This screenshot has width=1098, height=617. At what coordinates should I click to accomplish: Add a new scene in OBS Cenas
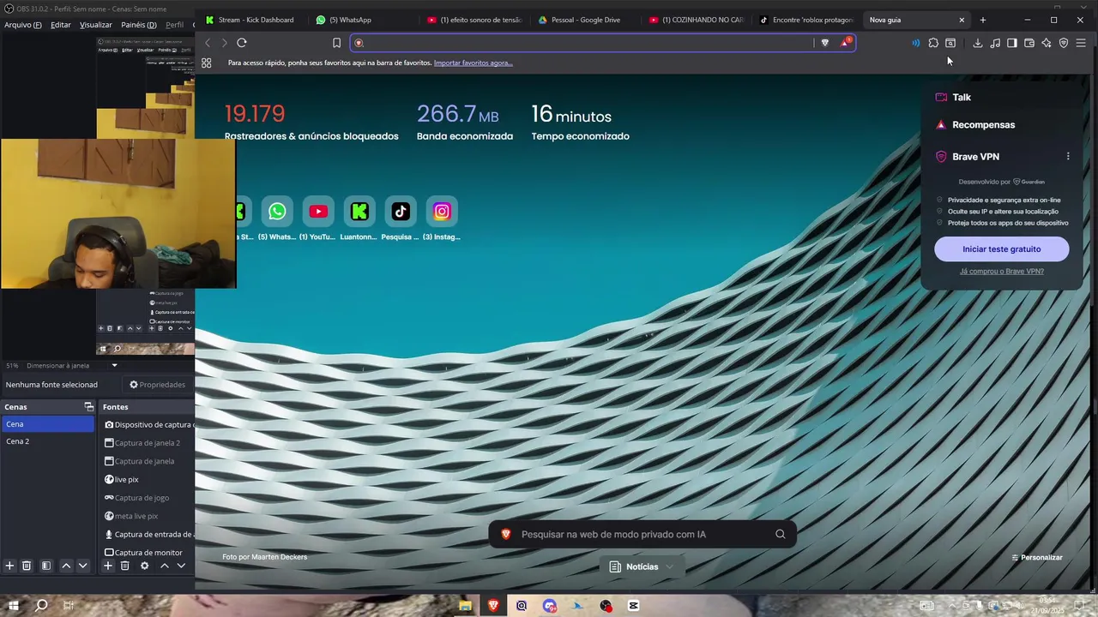pos(9,566)
